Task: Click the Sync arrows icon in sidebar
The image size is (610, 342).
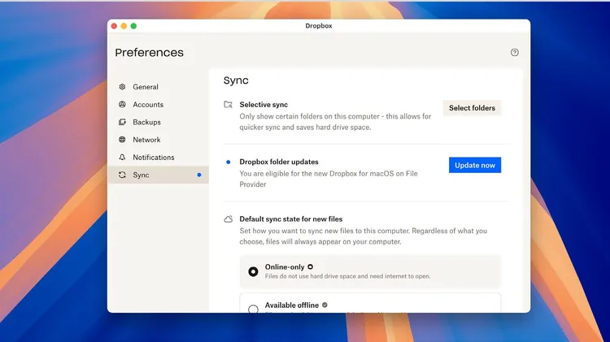Action: click(x=122, y=175)
